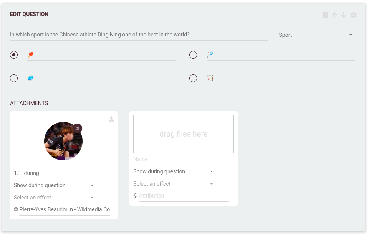
Task: Select the badminton answer radio button
Action: (193, 54)
